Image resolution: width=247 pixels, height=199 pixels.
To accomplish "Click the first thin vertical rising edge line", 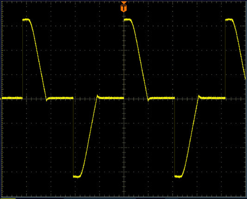I will pos(23,59).
